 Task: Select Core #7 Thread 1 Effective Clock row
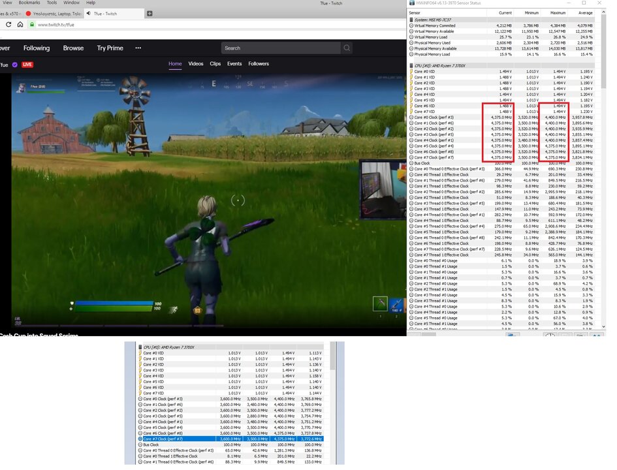501,255
